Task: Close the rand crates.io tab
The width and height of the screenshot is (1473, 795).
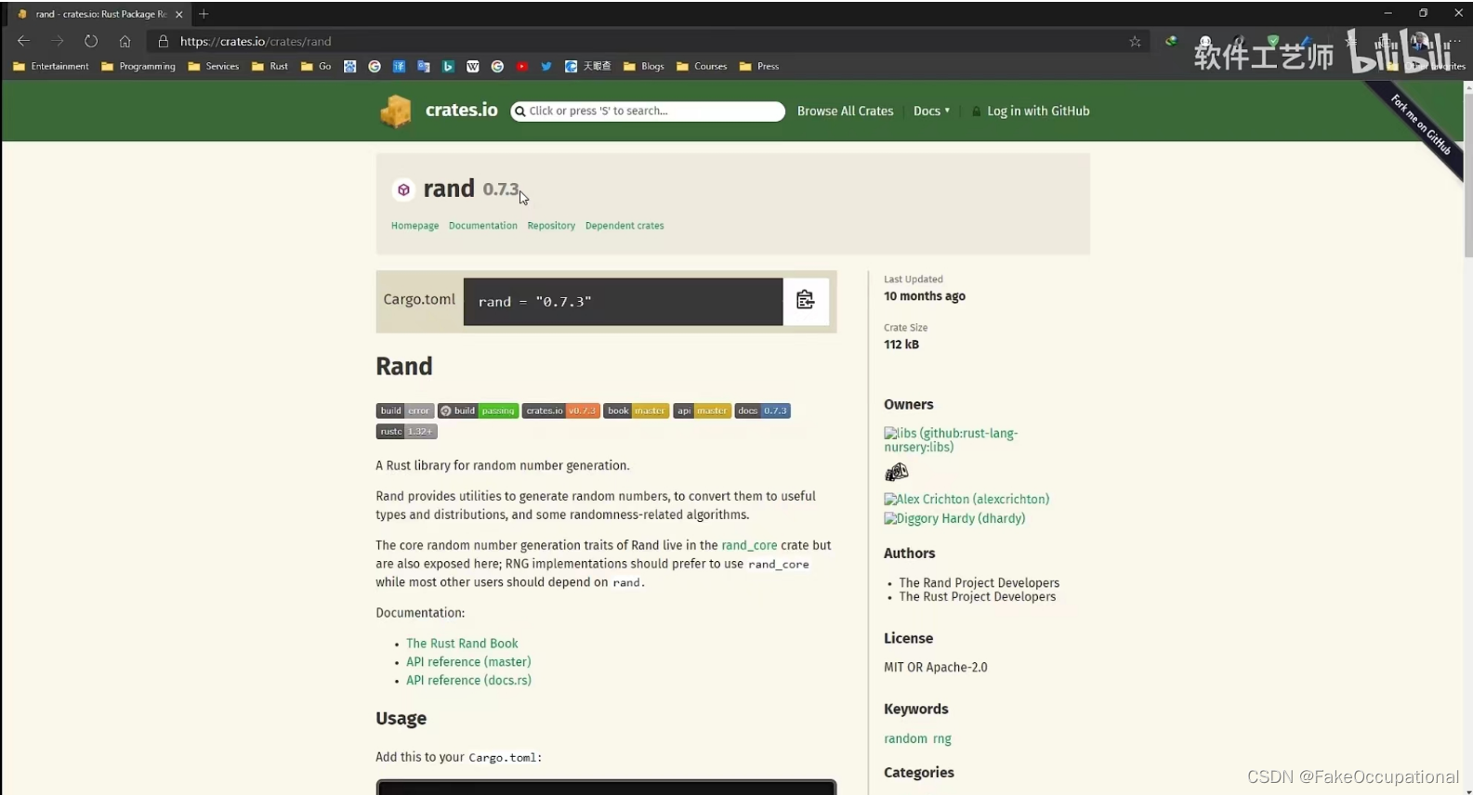Action: click(179, 14)
